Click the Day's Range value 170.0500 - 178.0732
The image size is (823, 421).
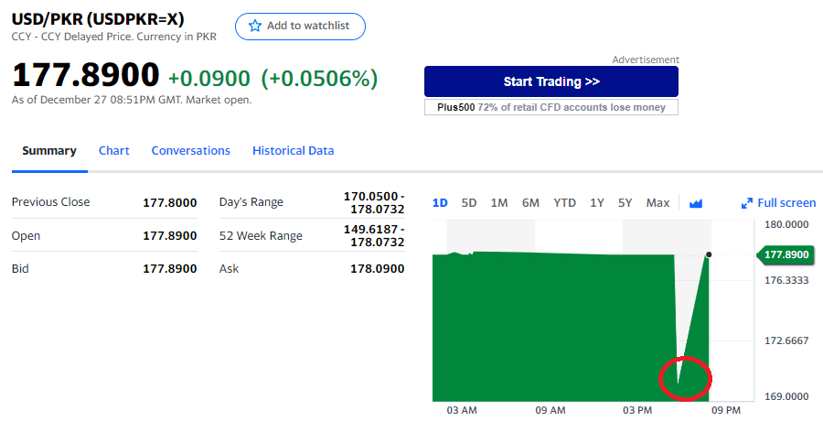point(374,202)
